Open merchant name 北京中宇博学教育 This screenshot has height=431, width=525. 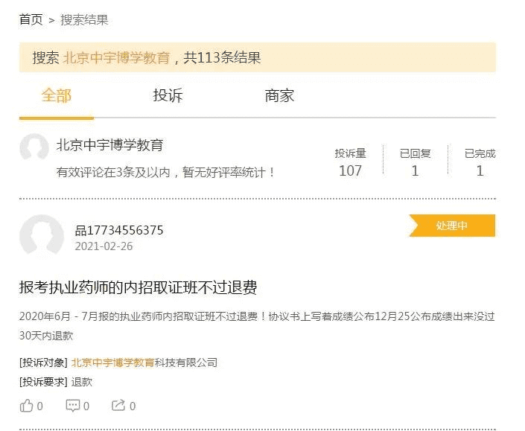[x=109, y=145]
